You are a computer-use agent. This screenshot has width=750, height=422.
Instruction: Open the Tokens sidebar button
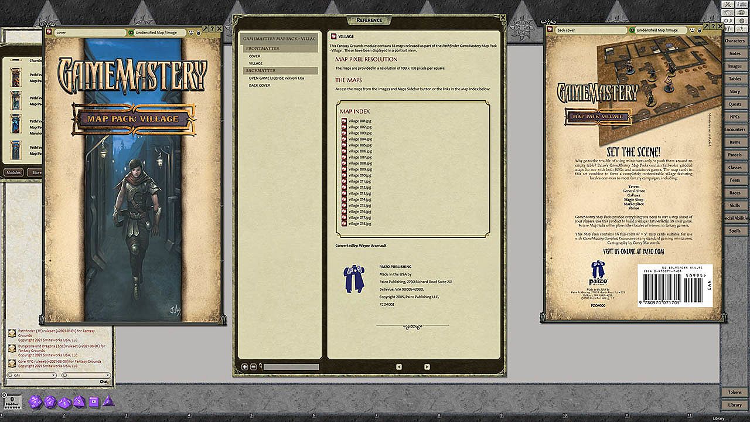pyautogui.click(x=735, y=392)
